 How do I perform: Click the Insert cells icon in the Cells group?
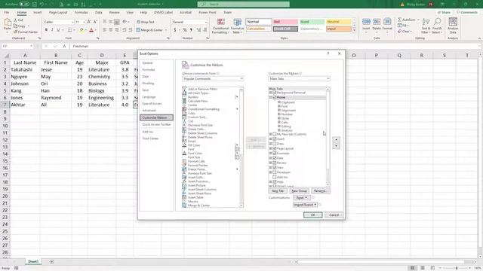366,22
